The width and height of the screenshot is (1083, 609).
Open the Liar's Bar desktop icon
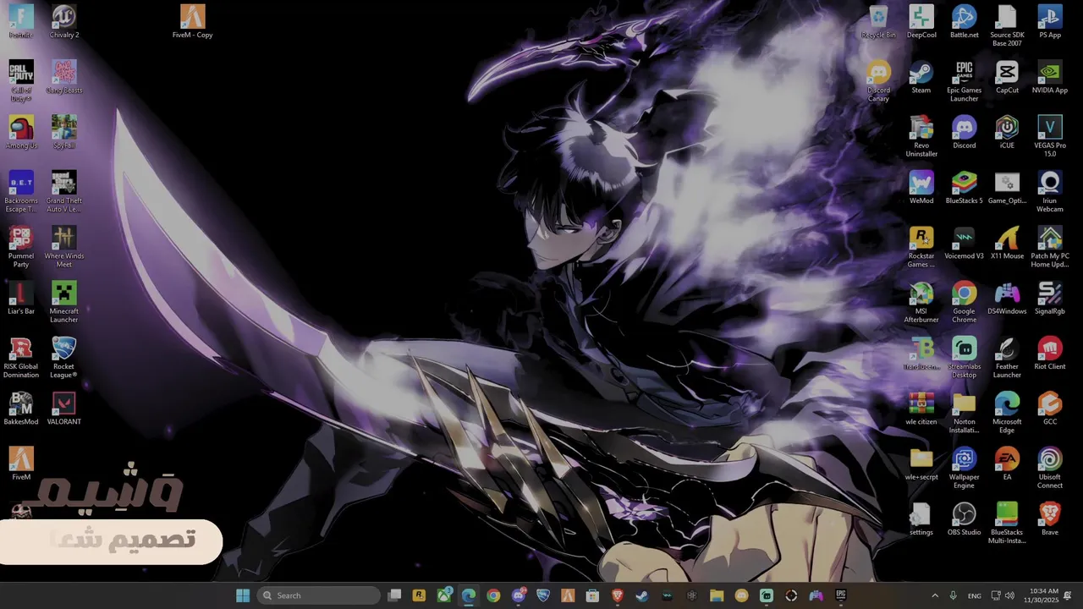[21, 298]
